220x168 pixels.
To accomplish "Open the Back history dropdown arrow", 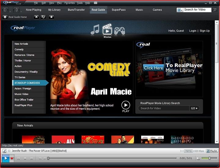I will click(10, 11).
